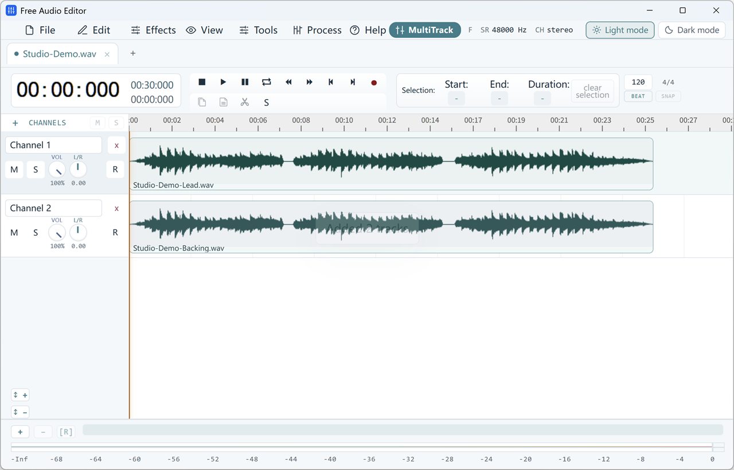Solo Channel 2 with the S button
Screen dimensions: 734x470
pos(36,232)
